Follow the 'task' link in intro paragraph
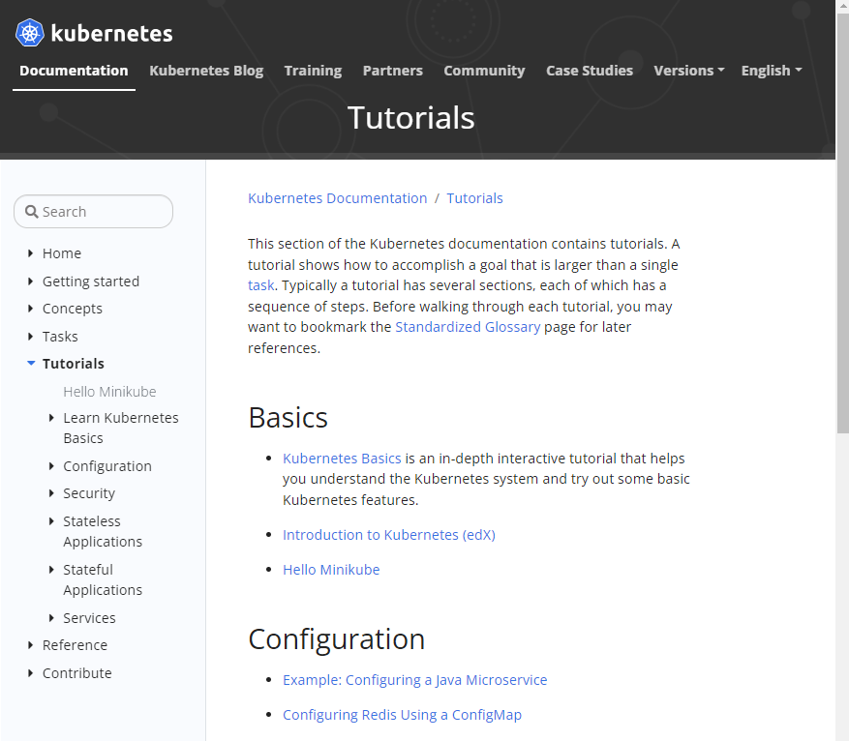 pos(261,285)
